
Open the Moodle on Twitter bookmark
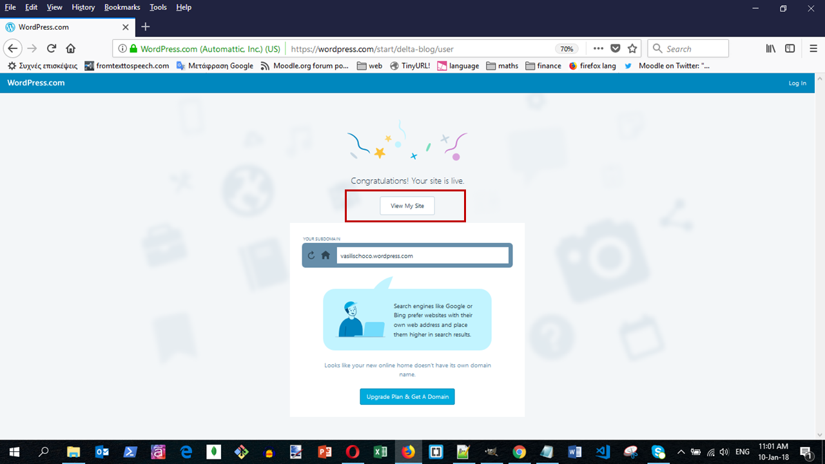pos(667,66)
